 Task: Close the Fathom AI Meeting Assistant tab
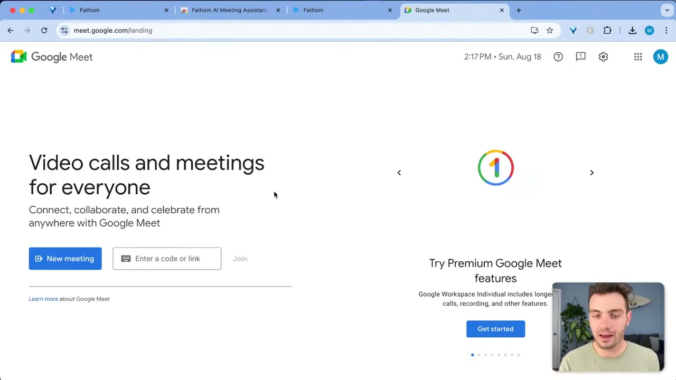(278, 10)
